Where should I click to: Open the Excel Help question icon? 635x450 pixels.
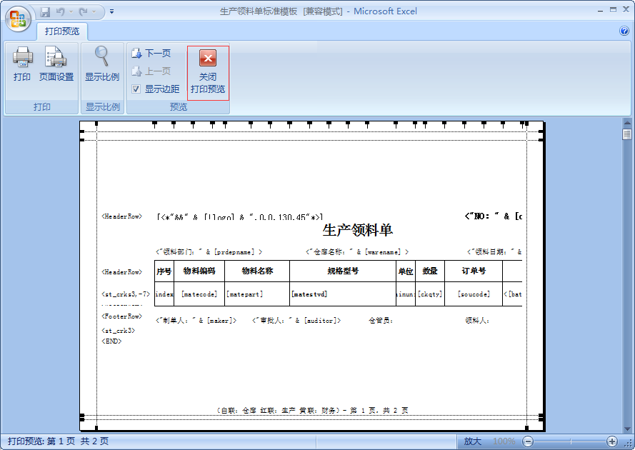(624, 31)
